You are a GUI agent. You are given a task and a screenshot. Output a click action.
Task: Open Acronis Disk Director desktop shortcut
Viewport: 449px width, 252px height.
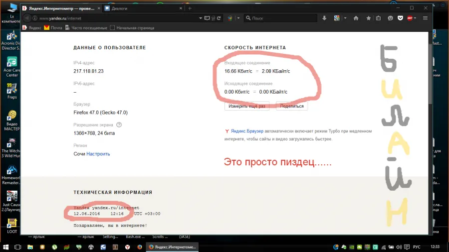pyautogui.click(x=11, y=40)
